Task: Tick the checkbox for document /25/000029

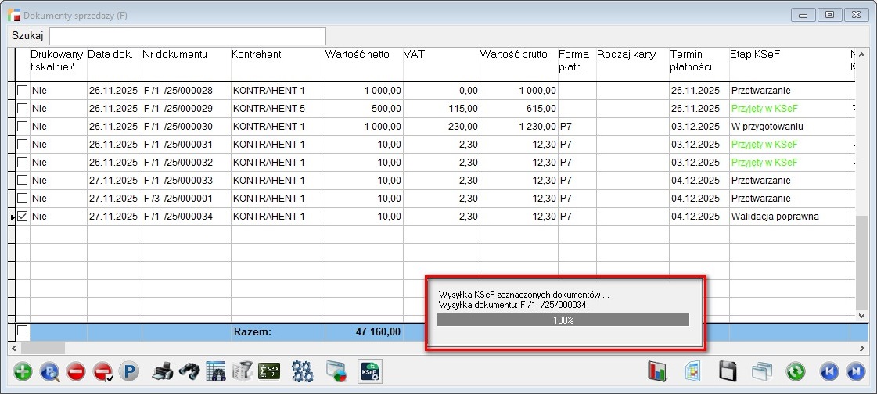Action: click(x=23, y=109)
